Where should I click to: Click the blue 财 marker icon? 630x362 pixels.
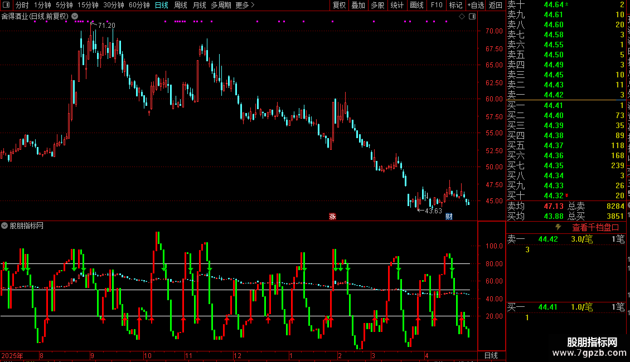pyautogui.click(x=449, y=216)
